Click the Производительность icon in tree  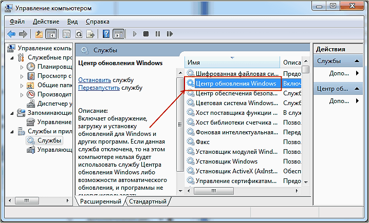(31, 95)
